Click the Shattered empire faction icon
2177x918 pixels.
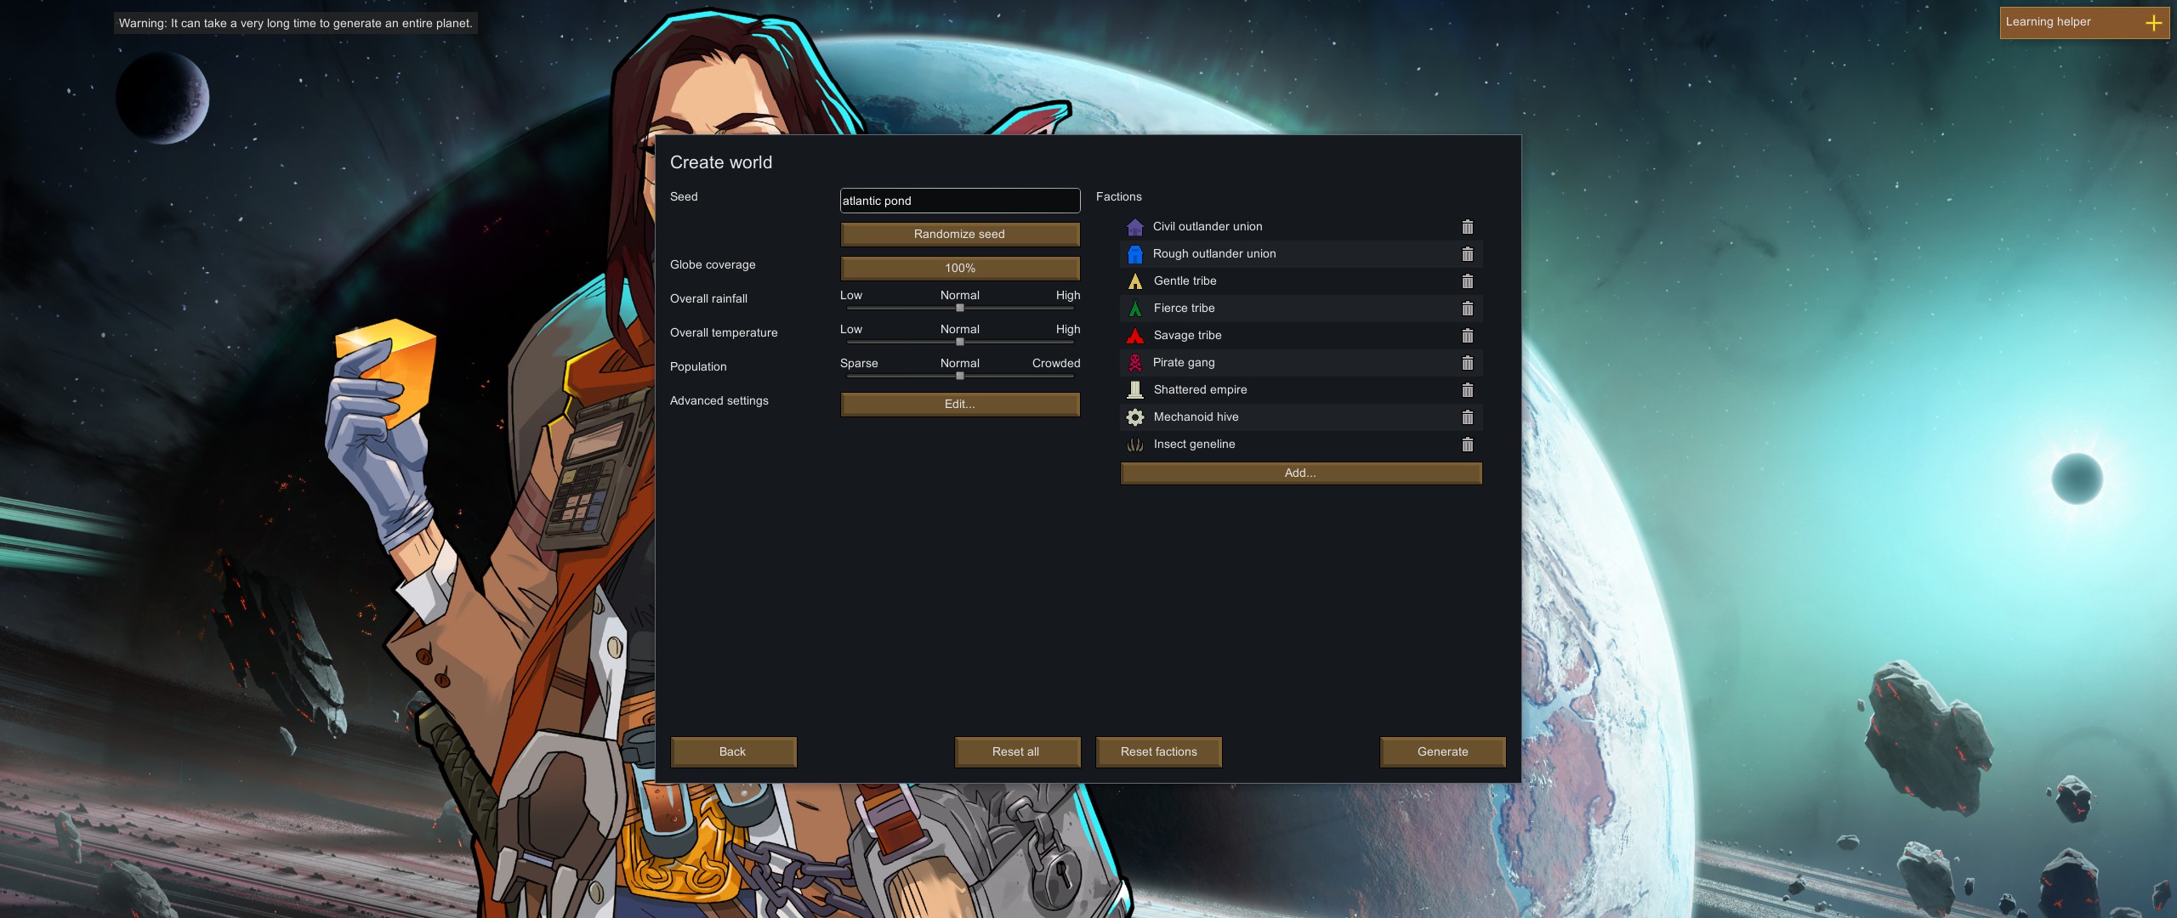click(1134, 390)
